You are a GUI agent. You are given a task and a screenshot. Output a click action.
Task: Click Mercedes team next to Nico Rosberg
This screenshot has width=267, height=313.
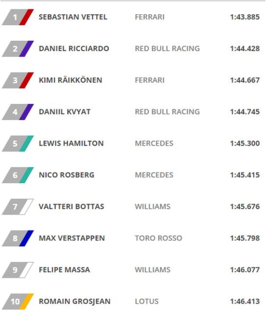154,175
